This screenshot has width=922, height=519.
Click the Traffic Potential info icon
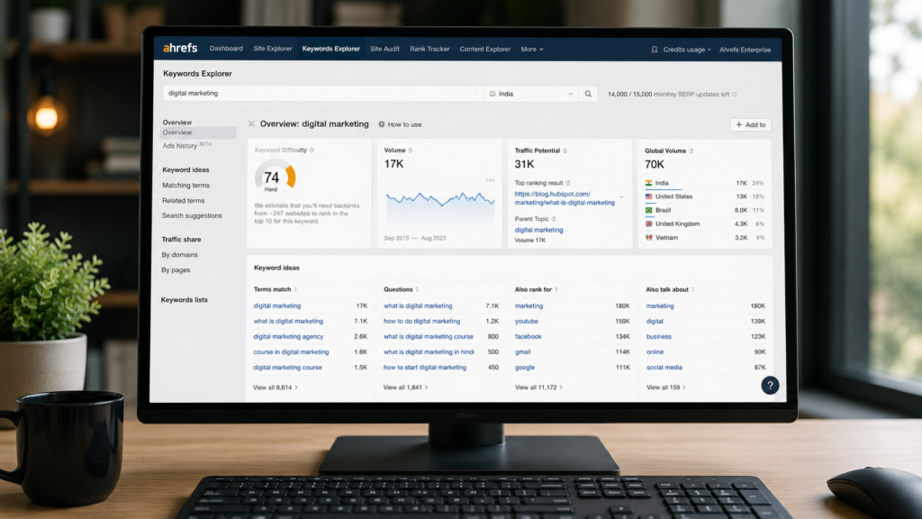[565, 151]
